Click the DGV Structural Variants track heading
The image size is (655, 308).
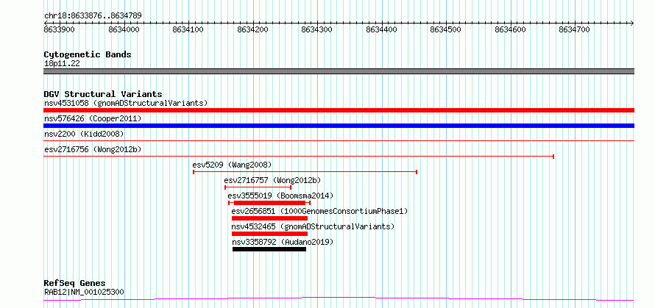(103, 94)
